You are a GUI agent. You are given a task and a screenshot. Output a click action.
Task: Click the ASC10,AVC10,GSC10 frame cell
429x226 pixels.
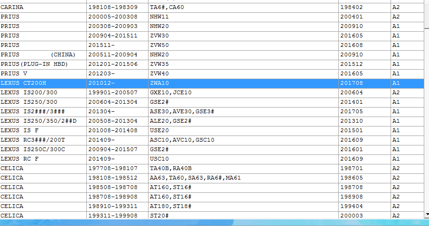[243, 140]
